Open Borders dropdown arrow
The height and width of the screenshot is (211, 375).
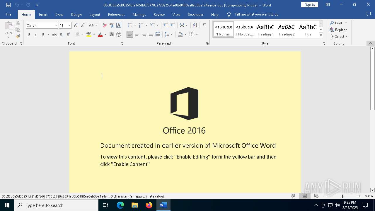[x=197, y=34]
